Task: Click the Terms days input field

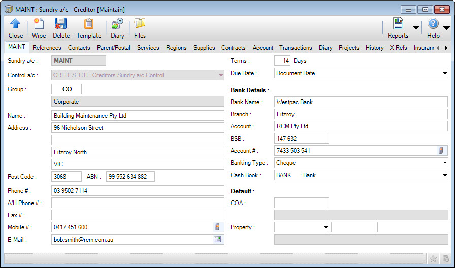Action: coord(282,61)
